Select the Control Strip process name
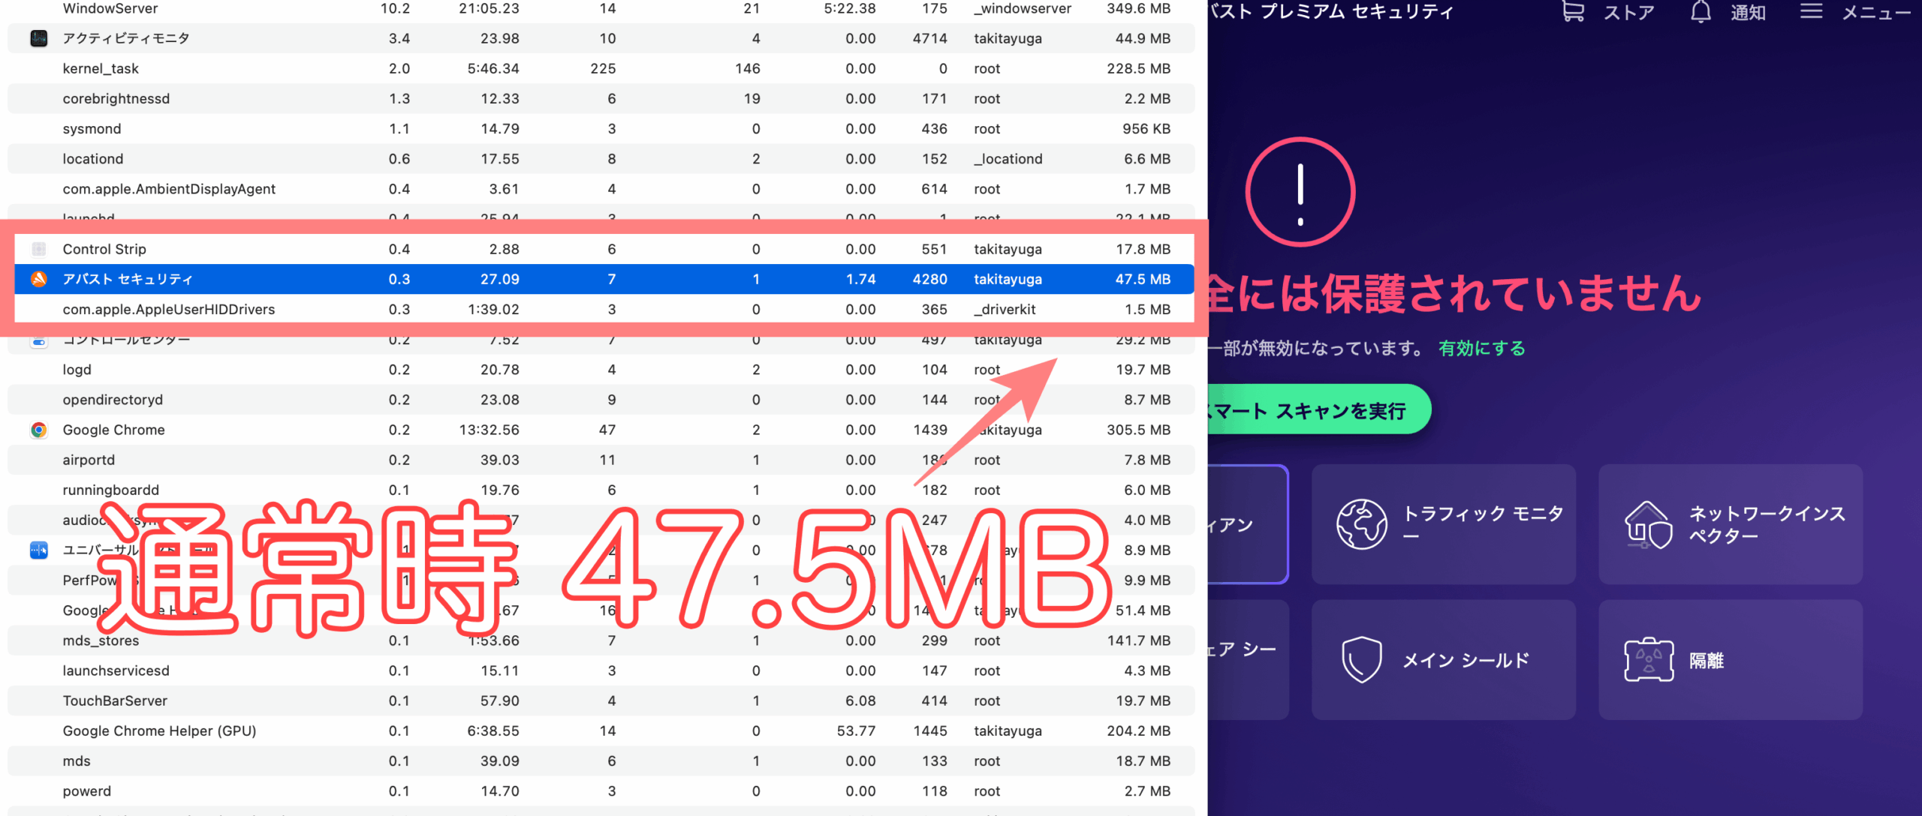This screenshot has width=1922, height=816. tap(104, 249)
